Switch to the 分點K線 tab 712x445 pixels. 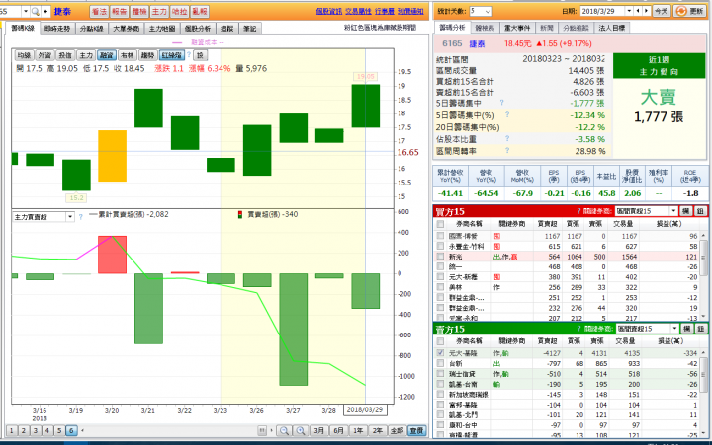point(92,28)
